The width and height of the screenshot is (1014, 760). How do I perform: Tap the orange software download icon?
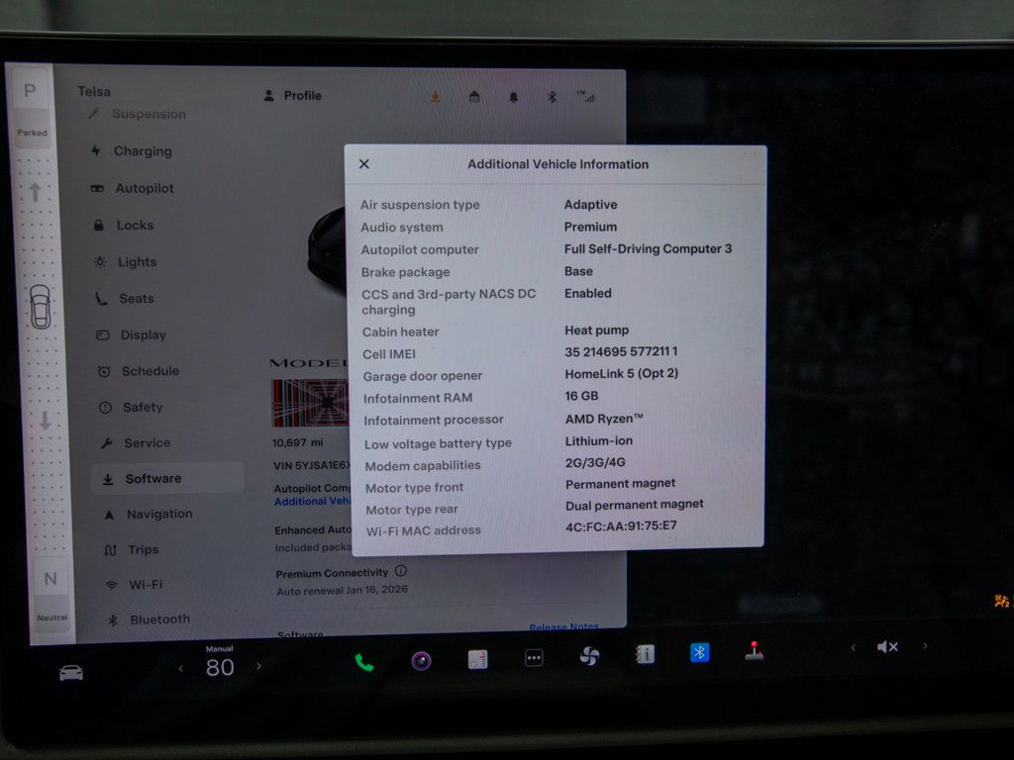[435, 96]
